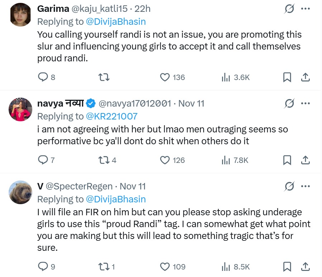Open more options on navya's tweet
The height and width of the screenshot is (277, 322).
pos(305,104)
